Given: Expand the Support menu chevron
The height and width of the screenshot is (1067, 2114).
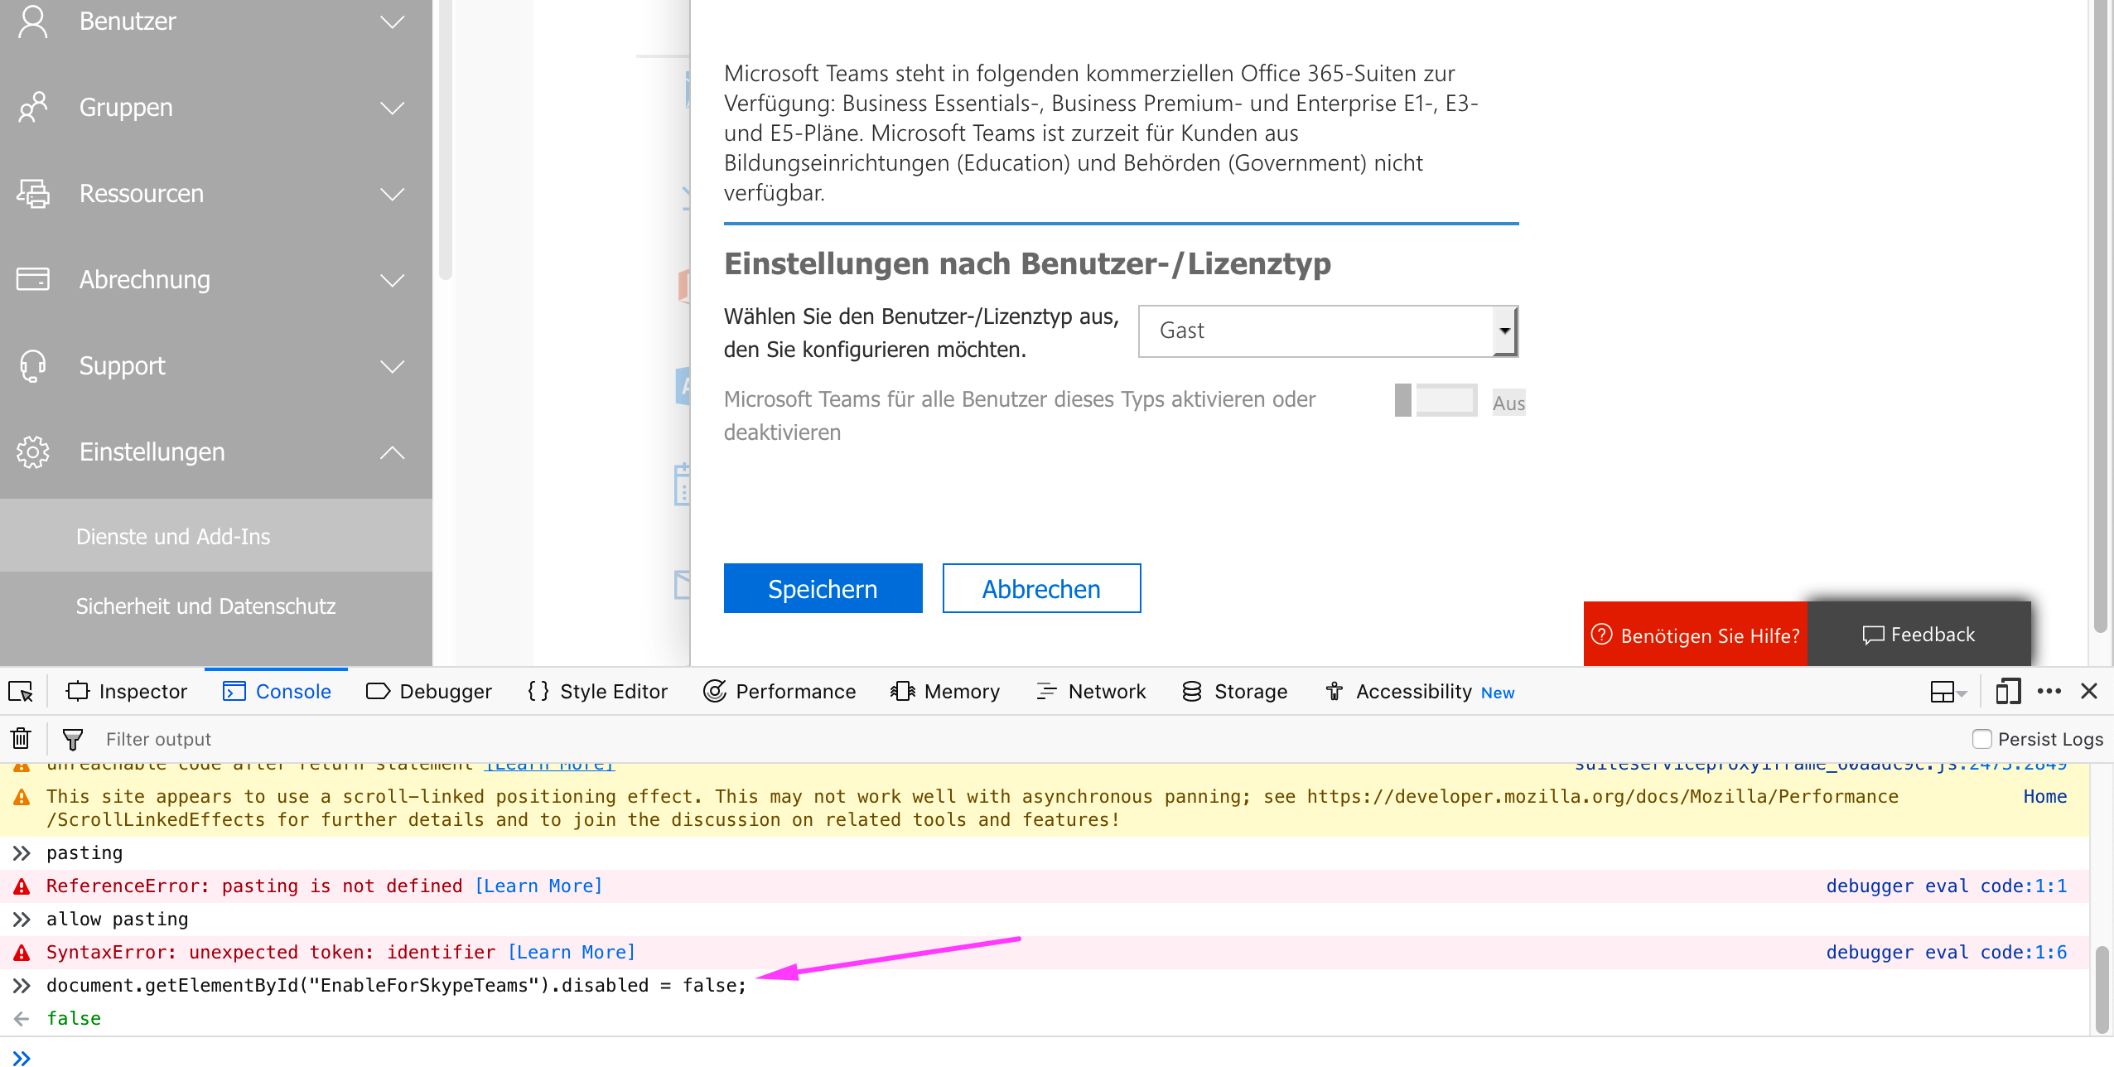Looking at the screenshot, I should click(x=393, y=366).
